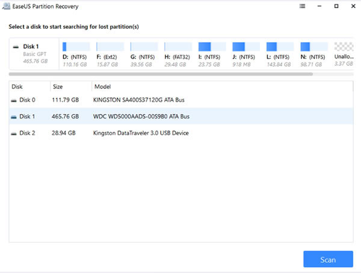
Task: Click the N: (NTFS) partition label
Action: (313, 57)
